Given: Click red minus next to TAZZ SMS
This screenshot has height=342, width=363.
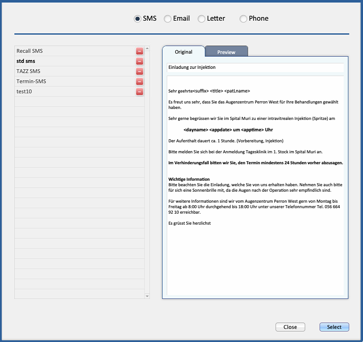Looking at the screenshot, I should (x=139, y=71).
